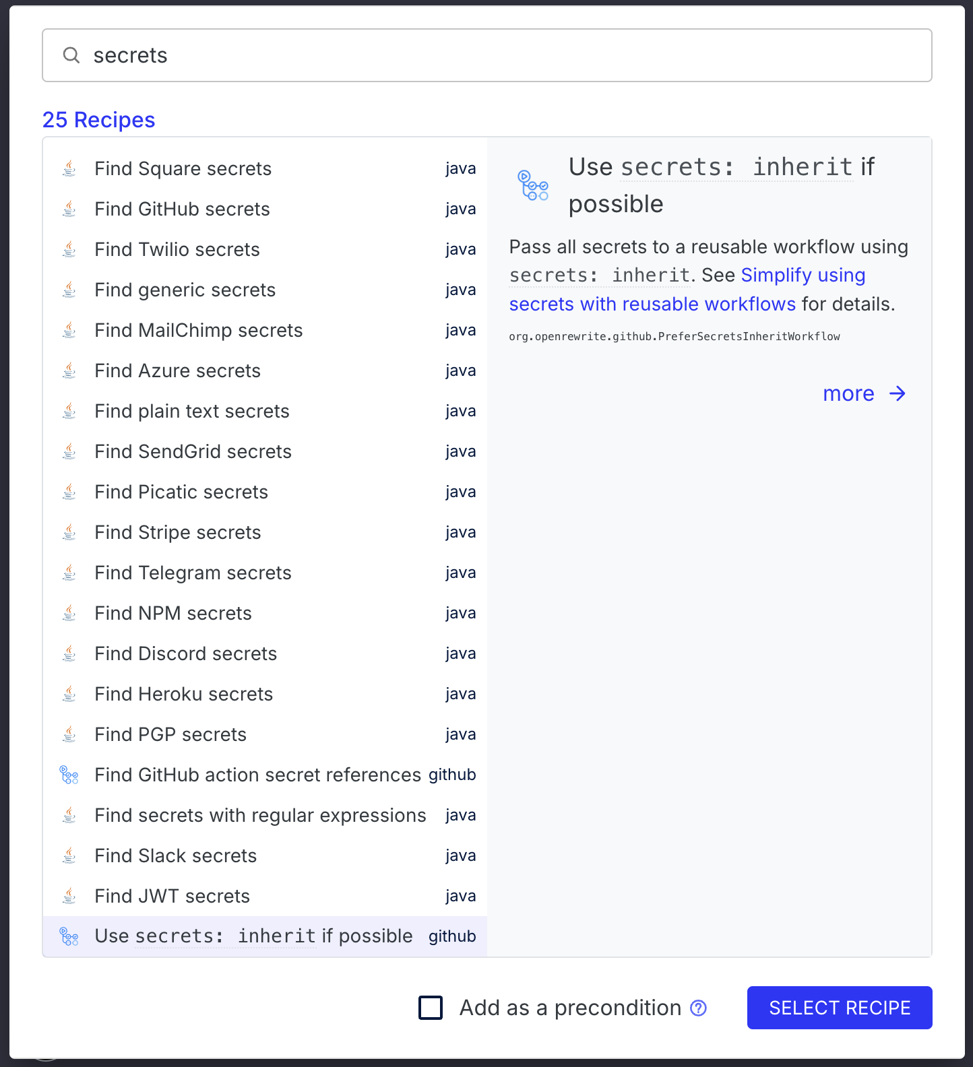Pick the Find Slack secrets recipe
The width and height of the screenshot is (973, 1067).
[265, 855]
